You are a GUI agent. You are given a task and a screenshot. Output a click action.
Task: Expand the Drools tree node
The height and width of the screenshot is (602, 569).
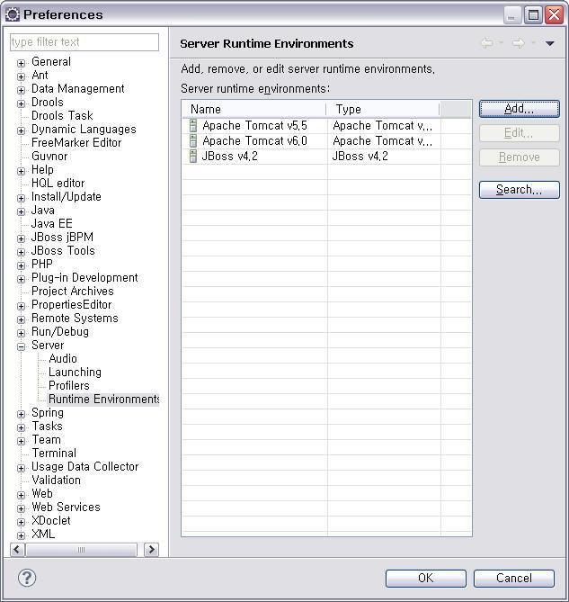coord(21,103)
